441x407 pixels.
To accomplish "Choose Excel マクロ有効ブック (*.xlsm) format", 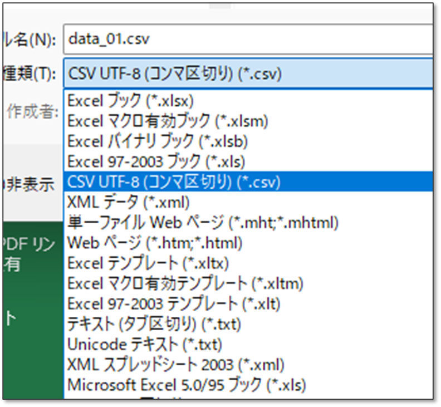I will (x=168, y=120).
